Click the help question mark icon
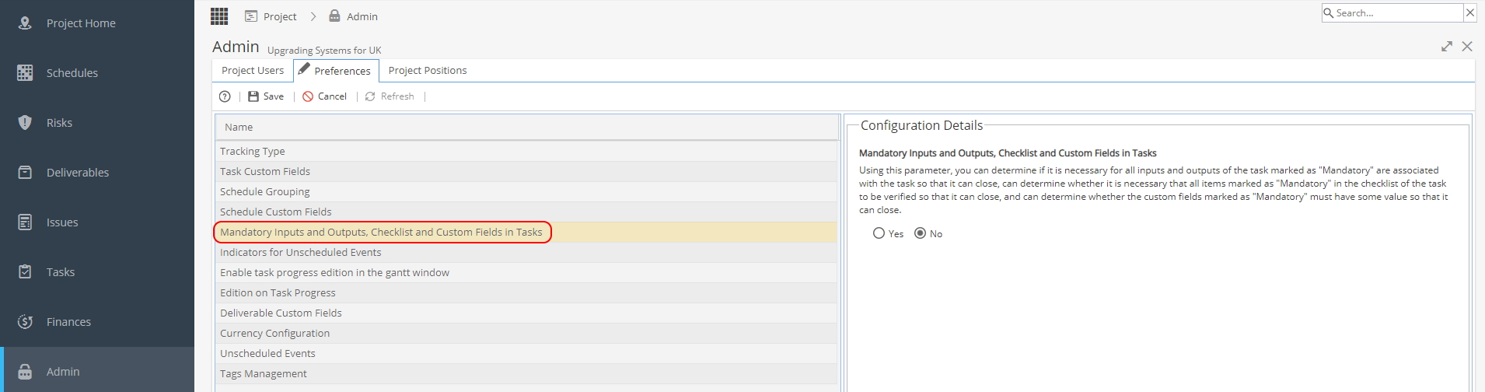Viewport: 1485px width, 392px height. coord(225,96)
